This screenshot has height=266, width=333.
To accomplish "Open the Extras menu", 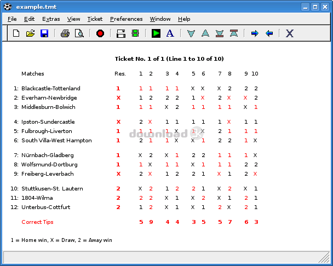I will [51, 19].
